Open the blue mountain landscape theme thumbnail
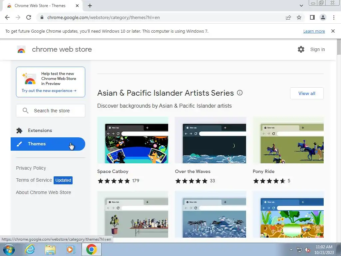This screenshot has height=256, width=341. pyautogui.click(x=210, y=214)
